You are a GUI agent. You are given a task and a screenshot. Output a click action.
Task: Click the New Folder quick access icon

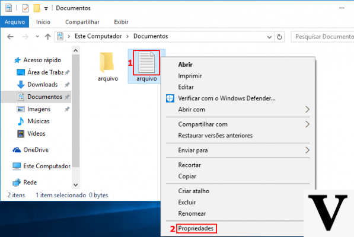[x=37, y=8]
